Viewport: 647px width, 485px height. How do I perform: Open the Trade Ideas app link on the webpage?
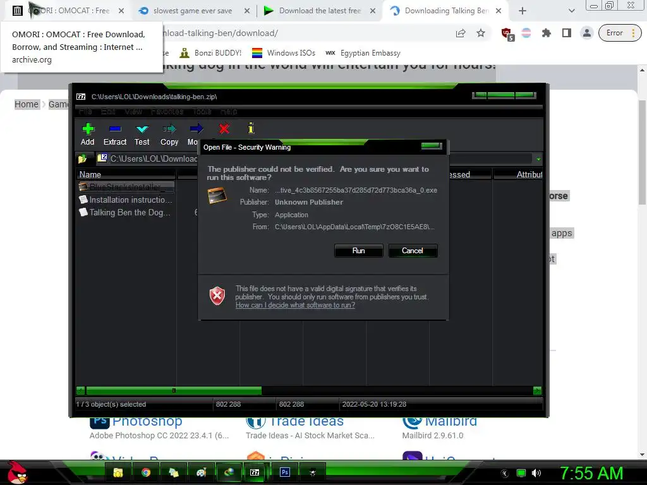[x=306, y=421]
